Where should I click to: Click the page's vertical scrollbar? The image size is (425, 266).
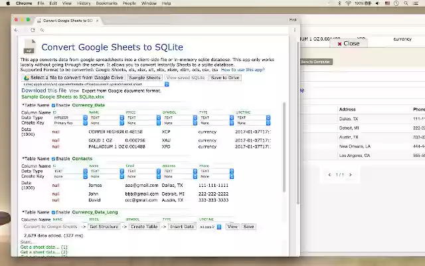coord(298,123)
